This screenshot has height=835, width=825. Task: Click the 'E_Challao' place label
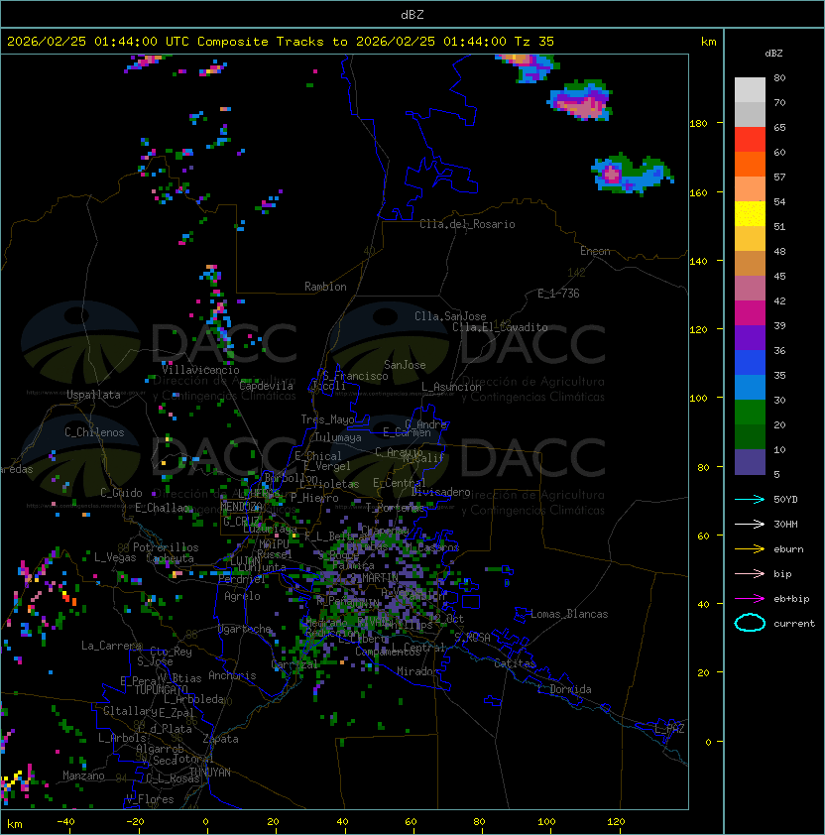click(163, 508)
